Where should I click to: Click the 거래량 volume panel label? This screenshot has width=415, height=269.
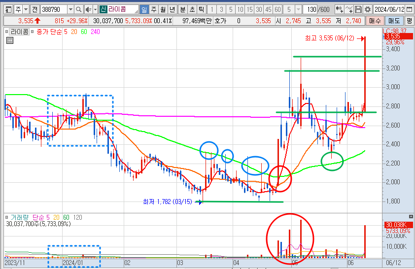tap(20, 217)
